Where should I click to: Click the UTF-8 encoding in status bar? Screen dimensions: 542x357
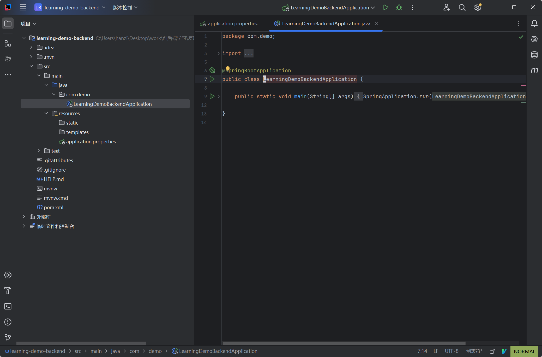(451, 351)
